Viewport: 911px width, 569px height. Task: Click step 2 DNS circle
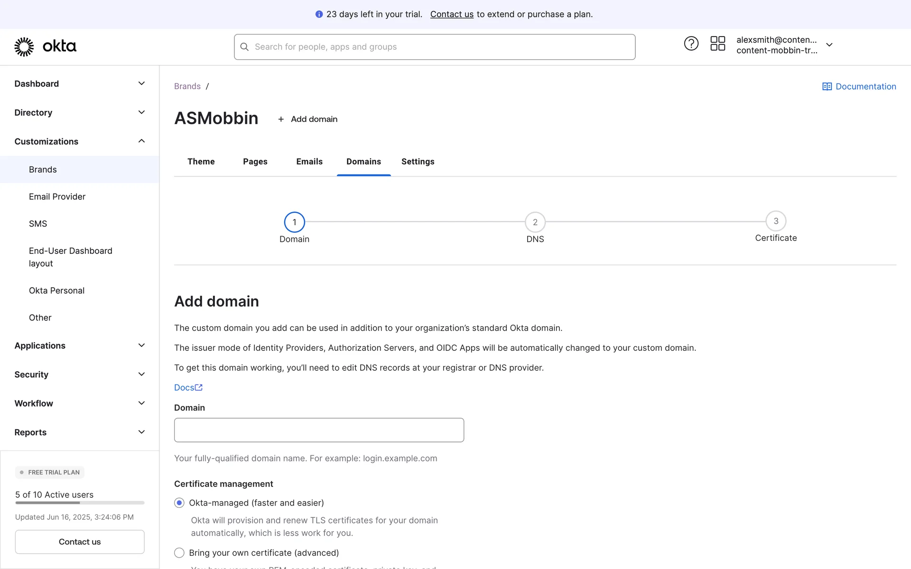pyautogui.click(x=535, y=222)
